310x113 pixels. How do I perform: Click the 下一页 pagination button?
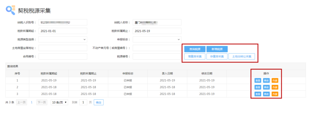pos(42,102)
